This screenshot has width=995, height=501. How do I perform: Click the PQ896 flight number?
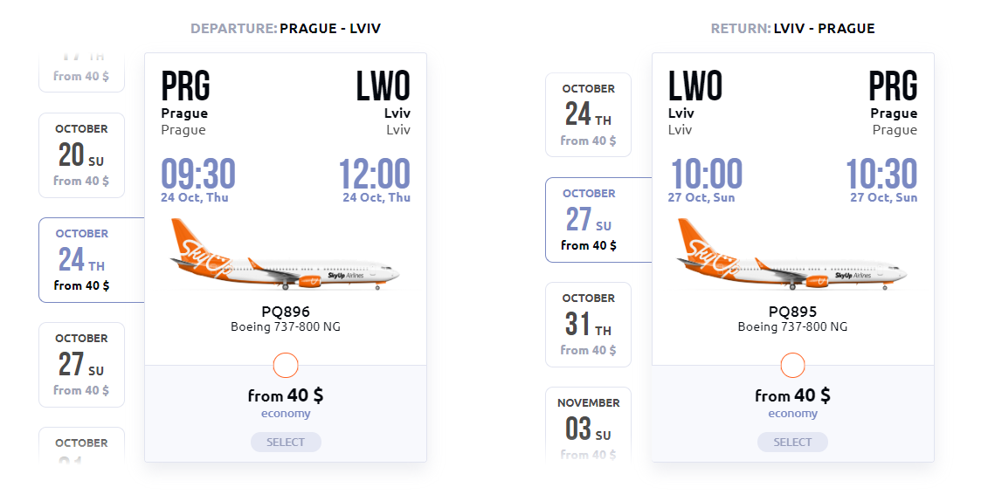point(286,312)
